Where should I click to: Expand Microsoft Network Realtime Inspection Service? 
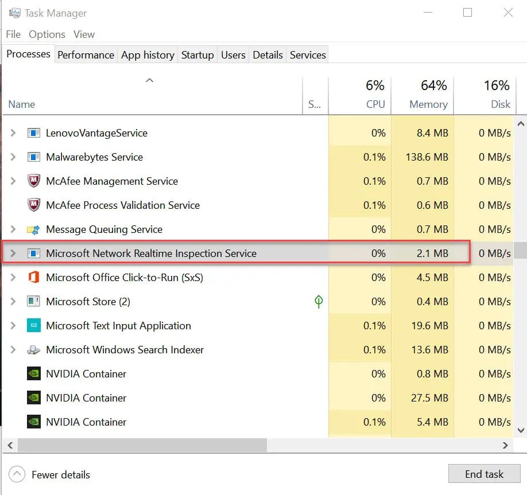13,253
